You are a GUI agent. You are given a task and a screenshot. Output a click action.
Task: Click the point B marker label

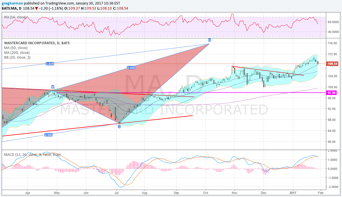pos(53,87)
